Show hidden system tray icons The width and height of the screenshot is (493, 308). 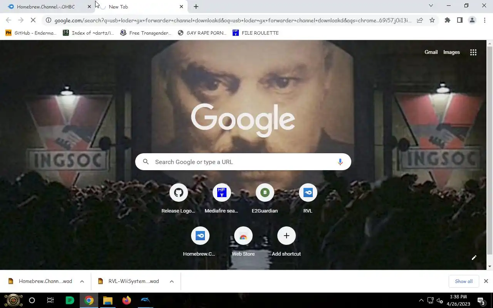421,300
